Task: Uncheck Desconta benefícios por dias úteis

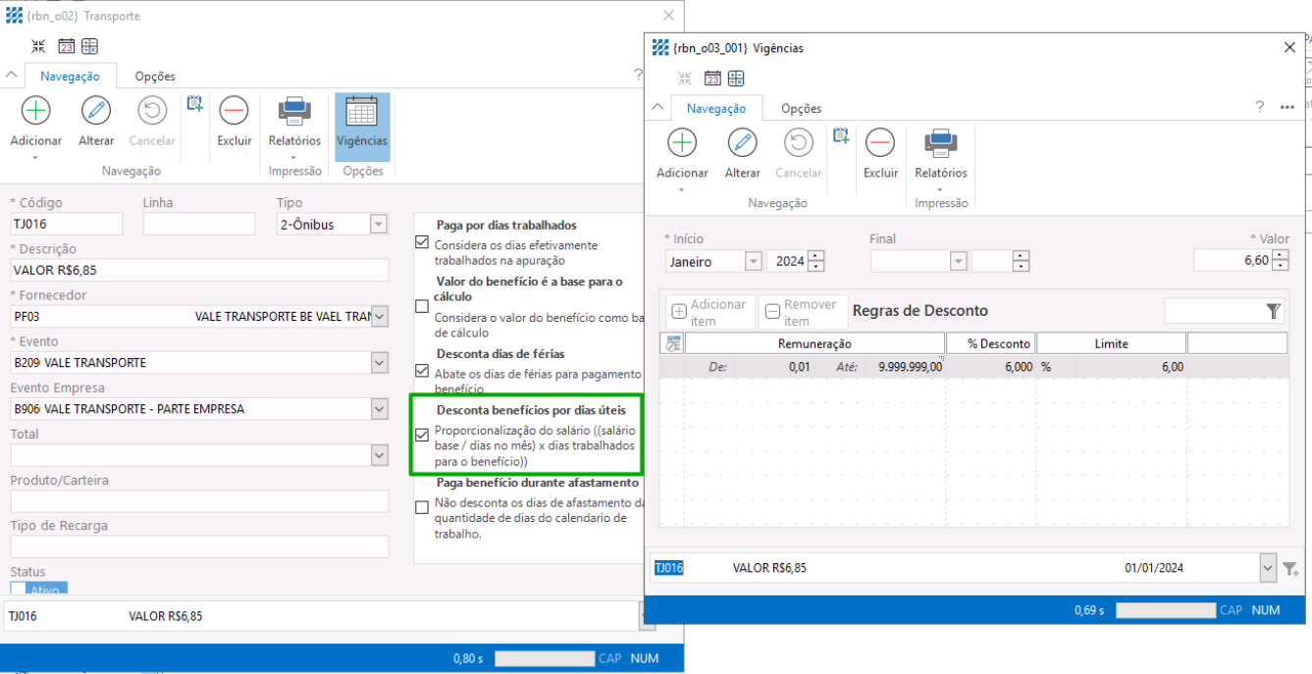Action: [422, 435]
